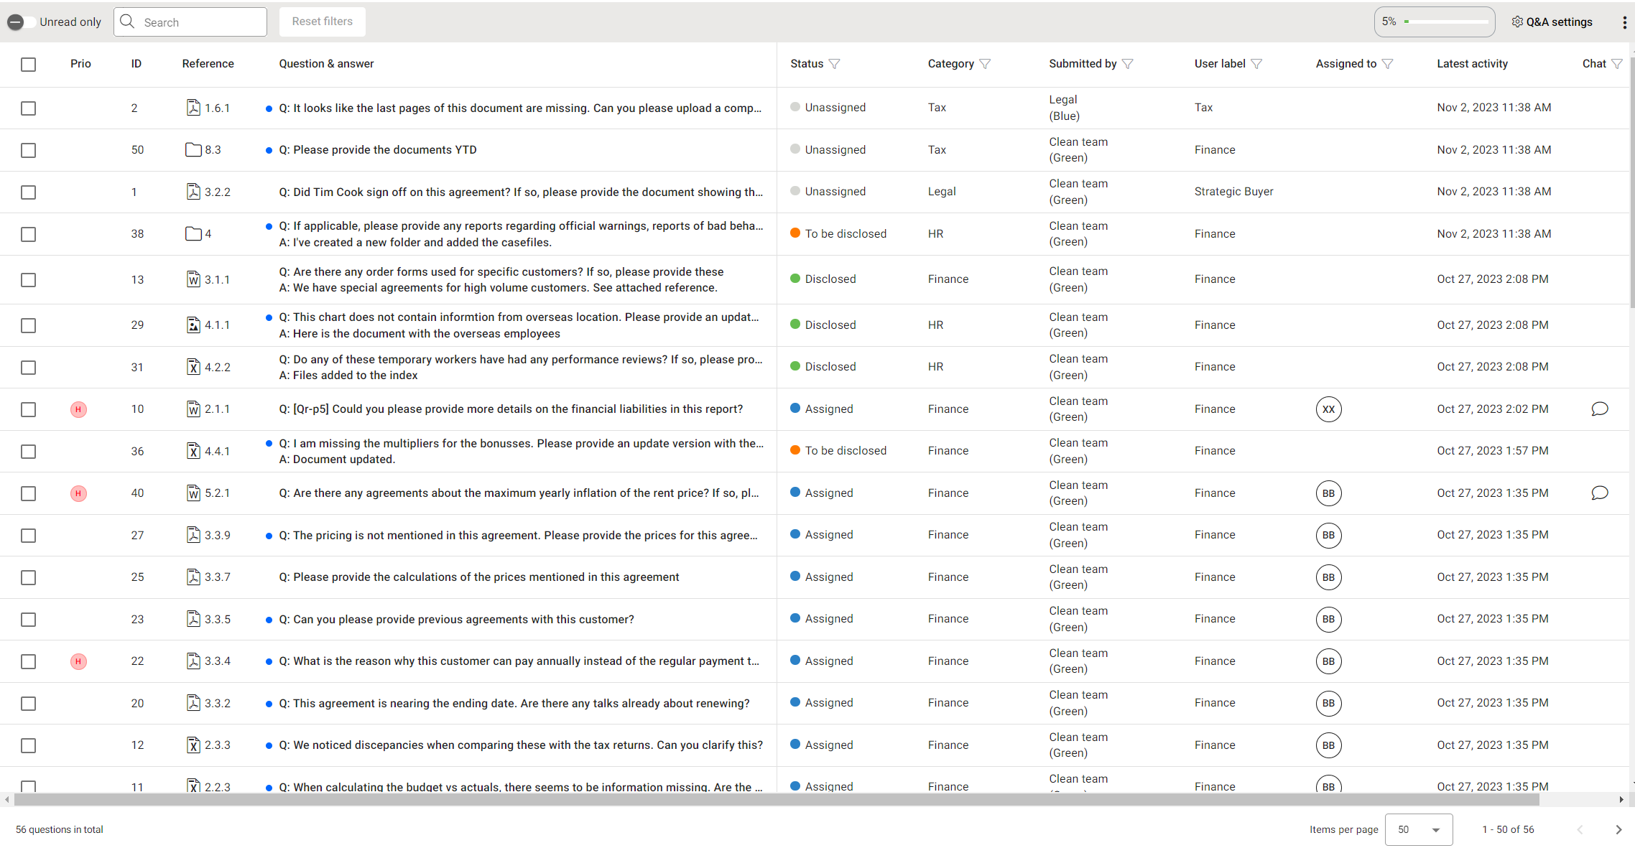Viewport: 1635px width, 848px height.
Task: Check the box for question ID 38
Action: (x=28, y=234)
